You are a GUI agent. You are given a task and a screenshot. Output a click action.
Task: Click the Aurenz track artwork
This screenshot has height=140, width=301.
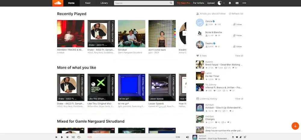click(x=200, y=64)
